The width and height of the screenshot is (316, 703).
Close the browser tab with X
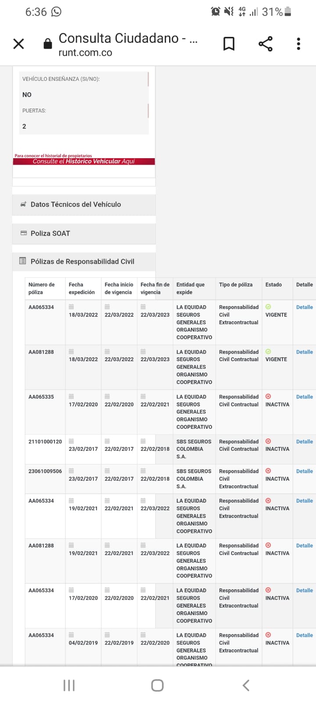(18, 43)
